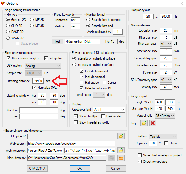The image size is (186, 174).
Task: Open Aspect ratio 25 dB/dec dropdown
Action: 165,116
